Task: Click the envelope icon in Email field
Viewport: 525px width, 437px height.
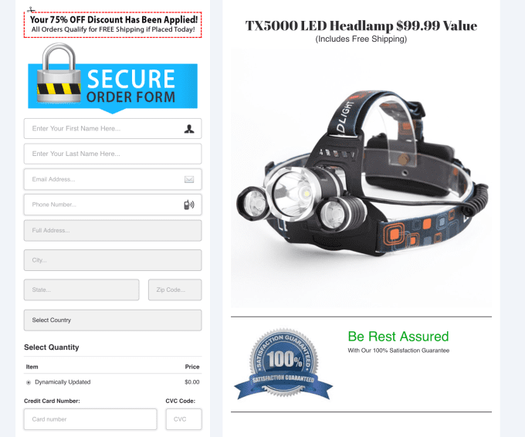Action: click(189, 179)
